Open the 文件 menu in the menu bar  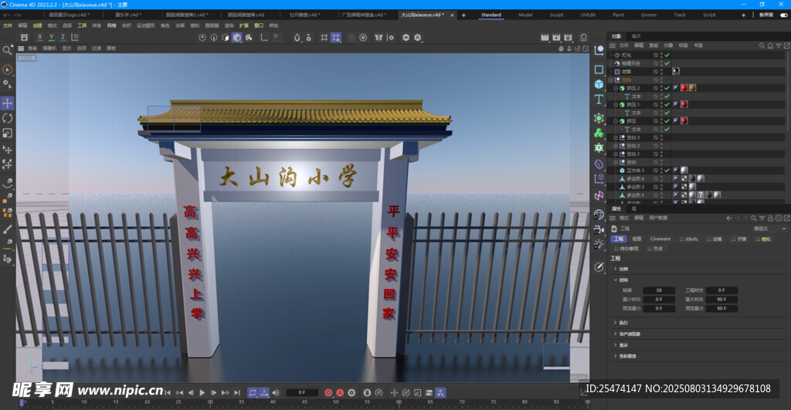(x=7, y=25)
